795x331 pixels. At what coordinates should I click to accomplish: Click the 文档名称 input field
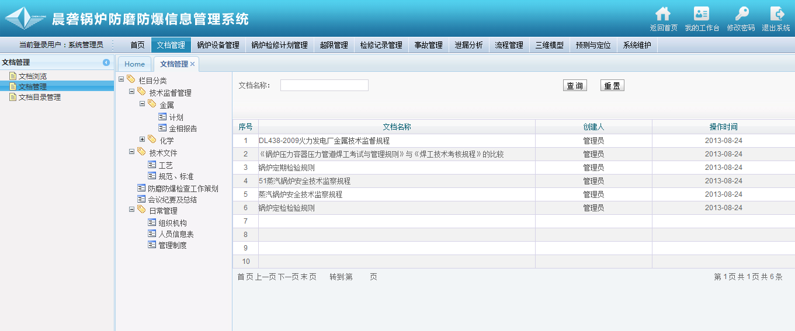[x=324, y=86]
